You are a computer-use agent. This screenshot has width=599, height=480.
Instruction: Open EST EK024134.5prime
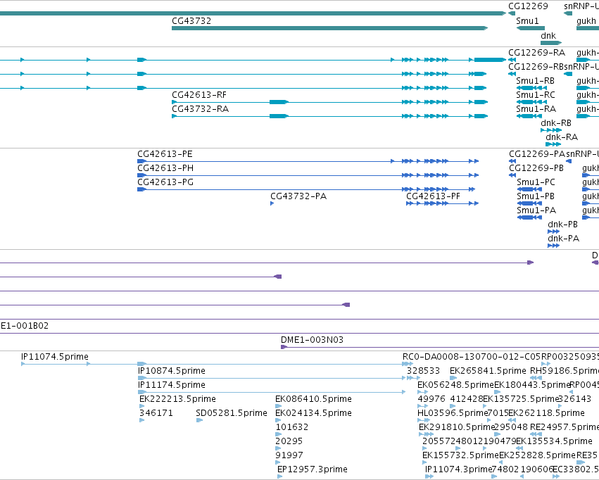pos(314,414)
